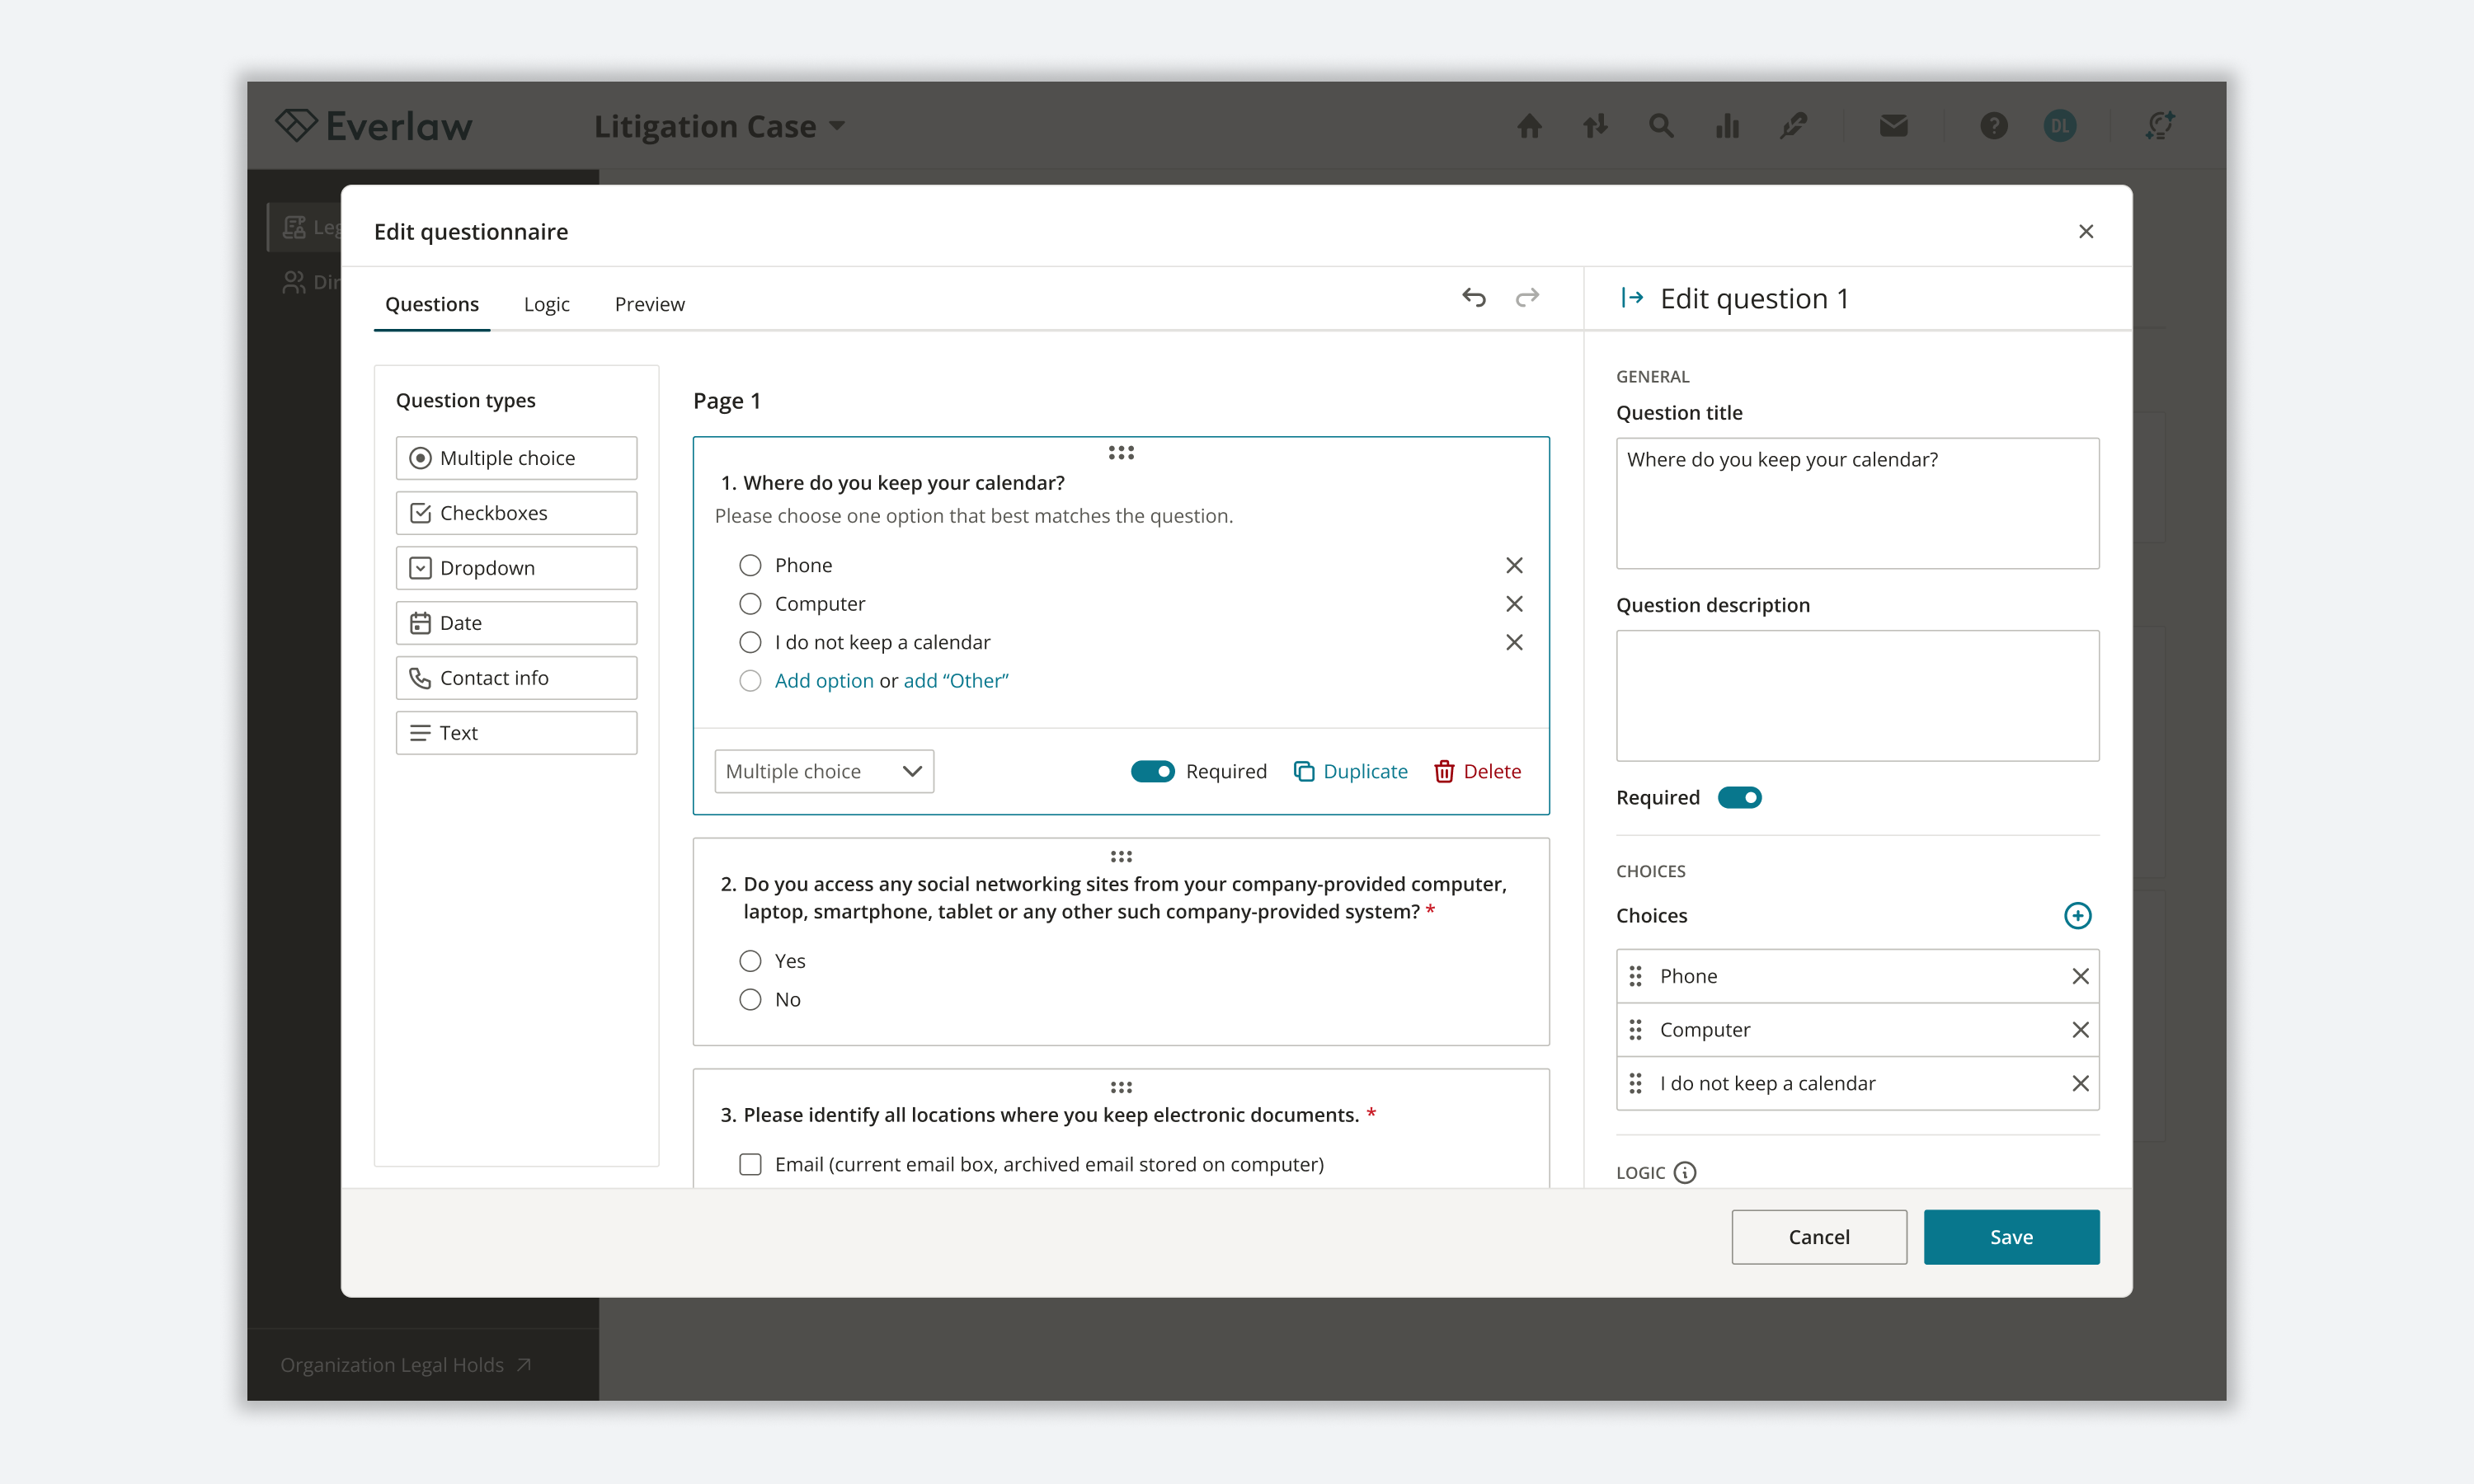Viewport: 2474px width, 1484px height.
Task: Select the Yes radio button
Action: pyautogui.click(x=750, y=961)
